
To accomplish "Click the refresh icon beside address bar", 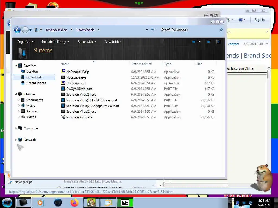I will coord(153,30).
